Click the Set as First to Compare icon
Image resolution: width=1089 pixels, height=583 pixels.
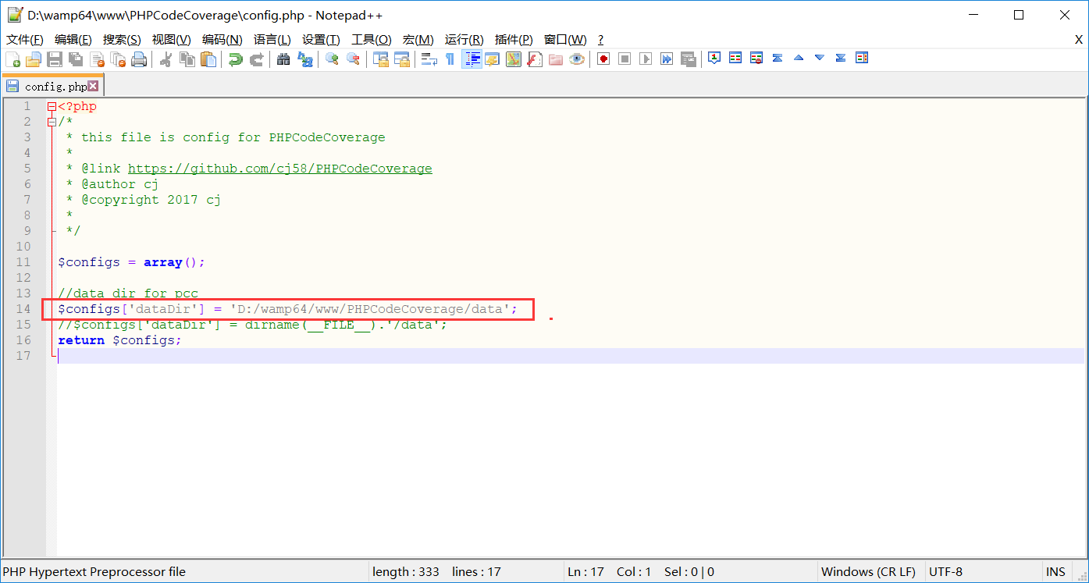(x=714, y=58)
